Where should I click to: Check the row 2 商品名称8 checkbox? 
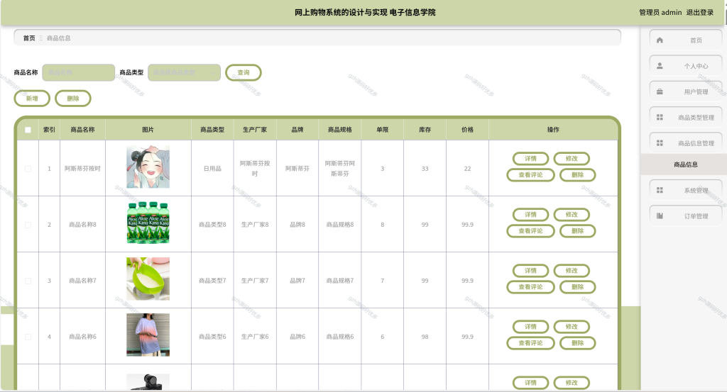click(28, 225)
